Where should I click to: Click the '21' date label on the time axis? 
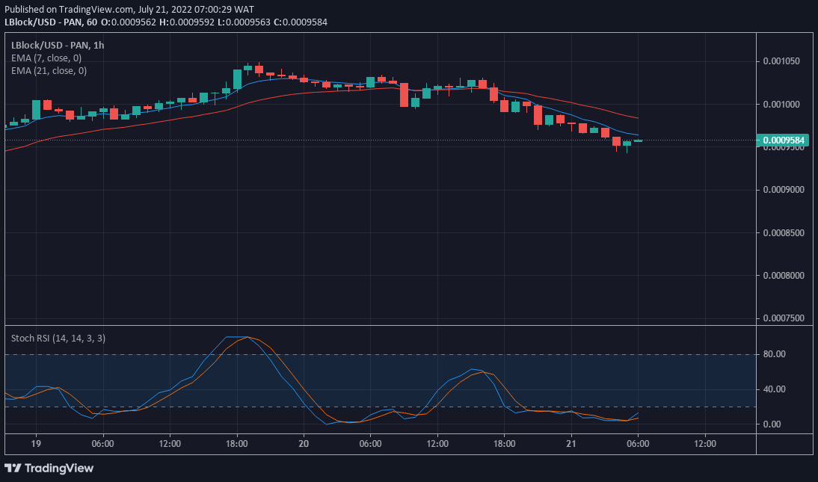571,443
